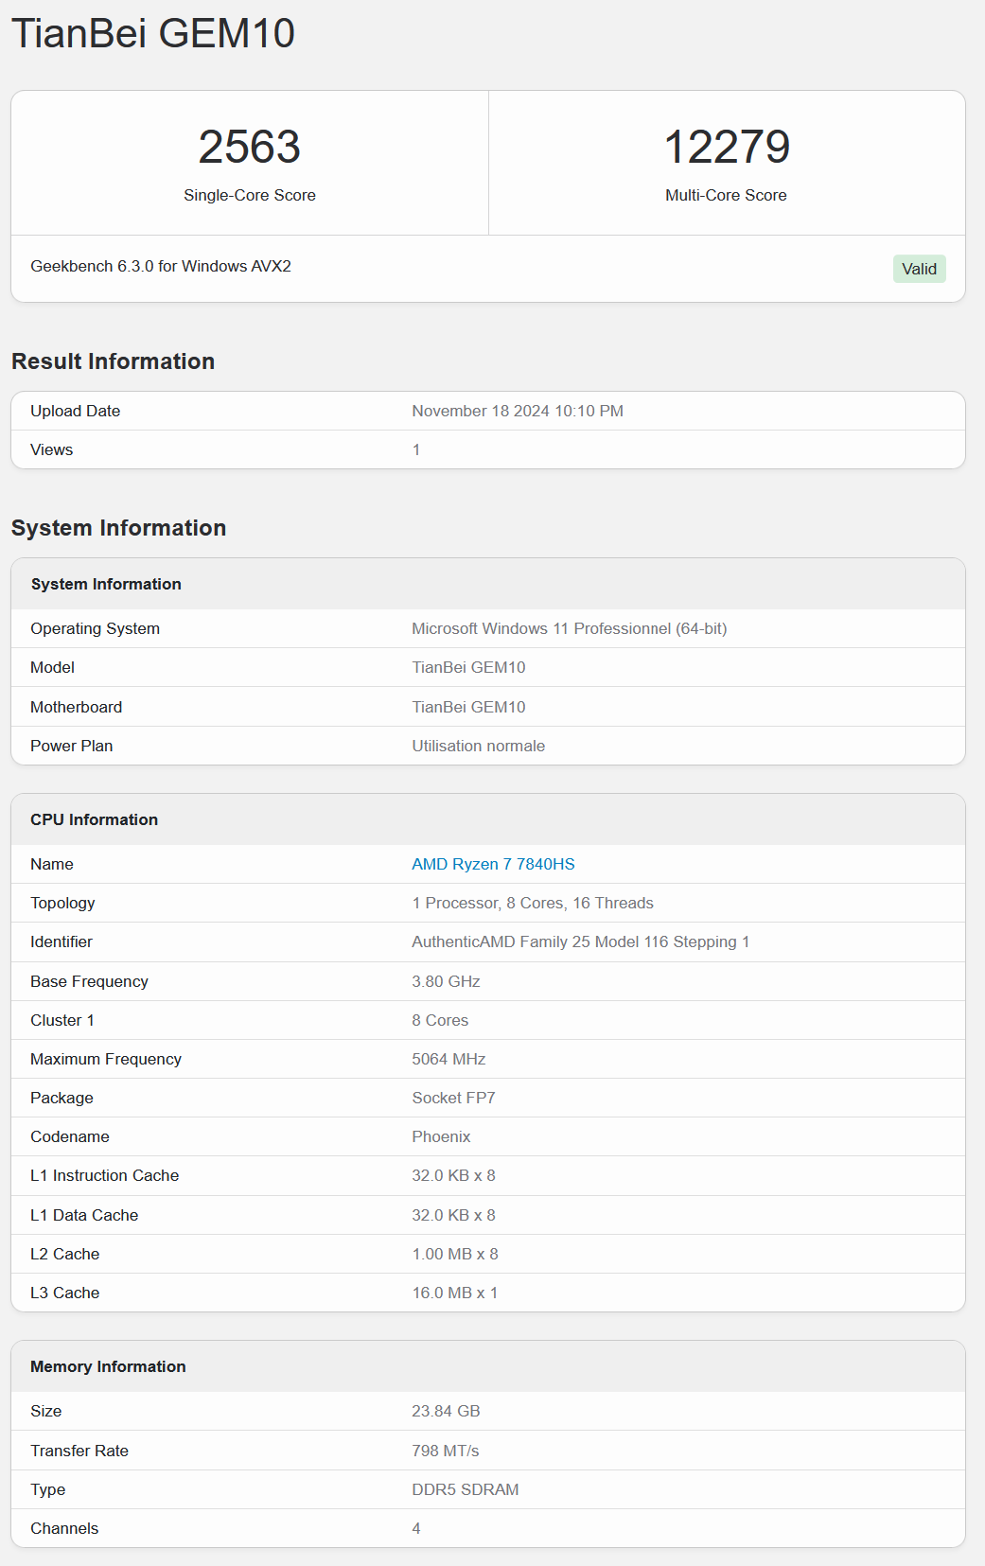The width and height of the screenshot is (985, 1566).
Task: Select the Topology row value text
Action: tap(533, 903)
